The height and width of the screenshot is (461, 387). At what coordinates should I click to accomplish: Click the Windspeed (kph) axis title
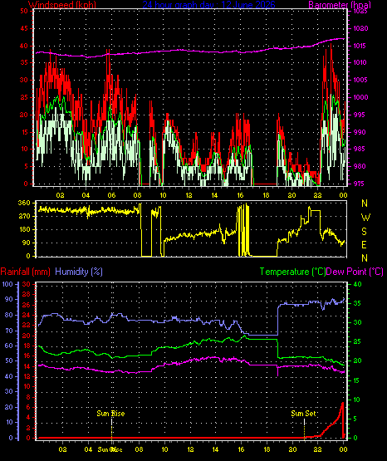coord(62,5)
